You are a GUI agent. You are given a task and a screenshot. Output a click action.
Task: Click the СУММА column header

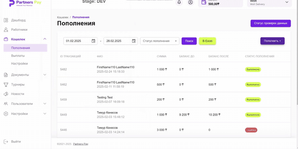pyautogui.click(x=161, y=56)
